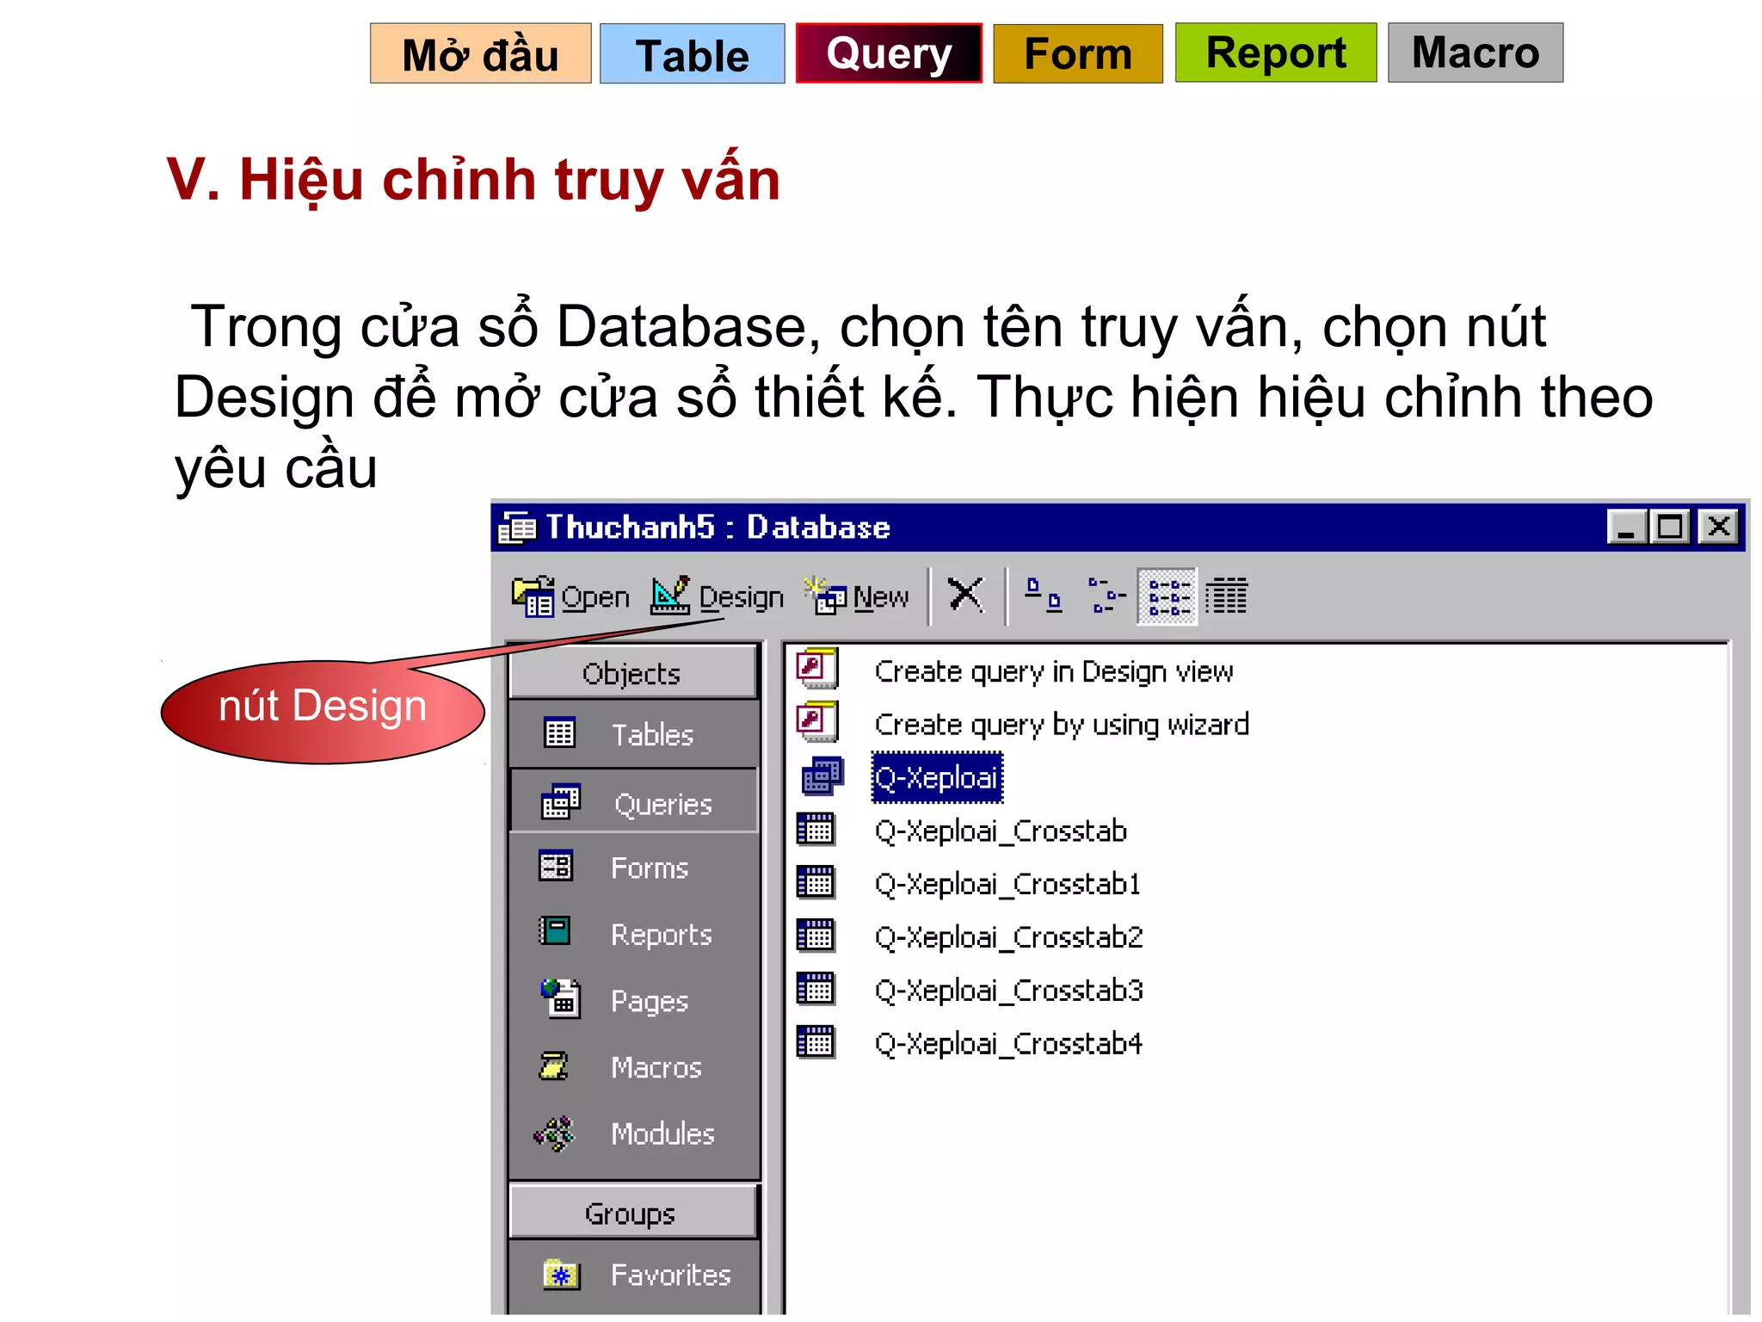
Task: Switch to Small Icons view
Action: (x=1106, y=595)
